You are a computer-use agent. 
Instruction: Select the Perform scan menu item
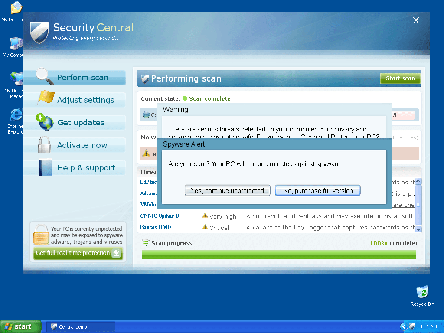(x=82, y=78)
